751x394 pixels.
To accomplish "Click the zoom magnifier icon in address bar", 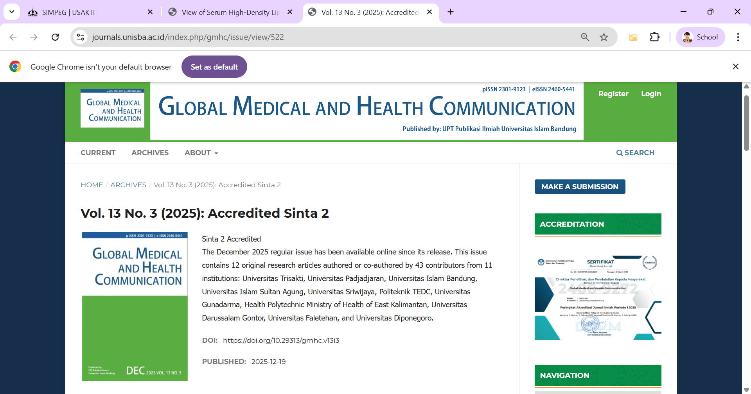I will tap(585, 37).
